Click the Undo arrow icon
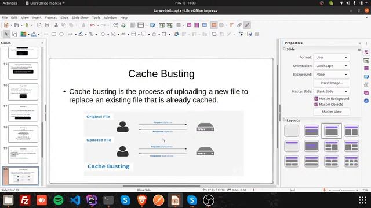This screenshot has height=208, width=371. click(92, 25)
